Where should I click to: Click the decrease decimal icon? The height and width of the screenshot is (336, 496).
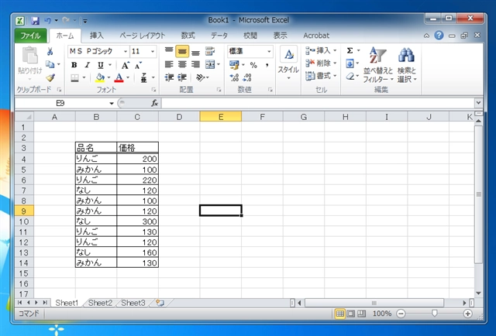(247, 77)
